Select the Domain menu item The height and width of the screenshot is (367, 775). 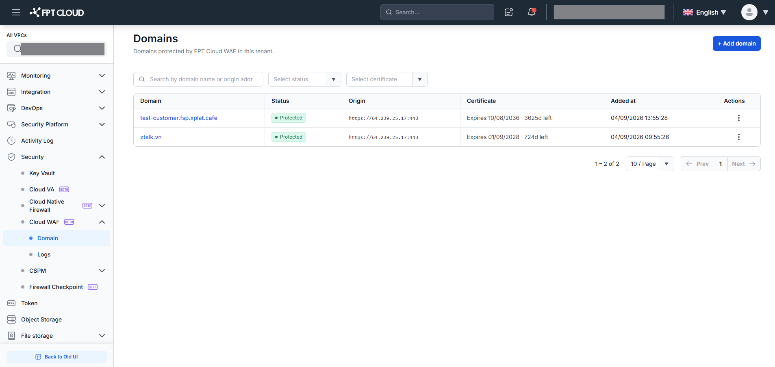tap(56, 238)
